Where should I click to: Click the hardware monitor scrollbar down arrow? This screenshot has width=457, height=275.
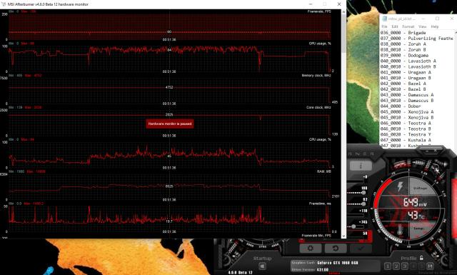click(x=343, y=236)
